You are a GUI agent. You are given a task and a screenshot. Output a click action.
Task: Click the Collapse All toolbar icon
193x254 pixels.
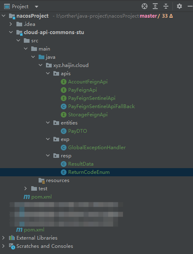tap(166, 6)
